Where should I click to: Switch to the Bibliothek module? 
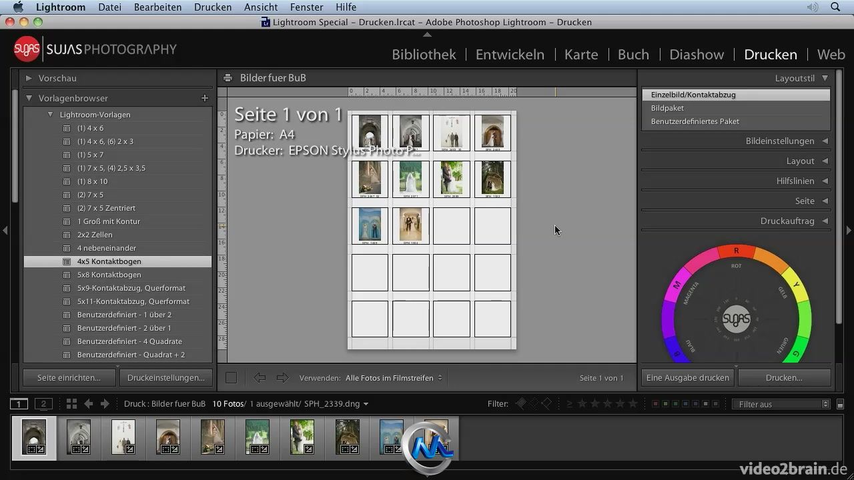(x=424, y=55)
